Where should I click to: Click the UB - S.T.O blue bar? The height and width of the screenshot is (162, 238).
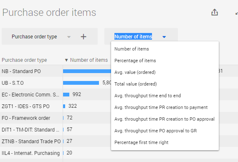click(x=81, y=83)
